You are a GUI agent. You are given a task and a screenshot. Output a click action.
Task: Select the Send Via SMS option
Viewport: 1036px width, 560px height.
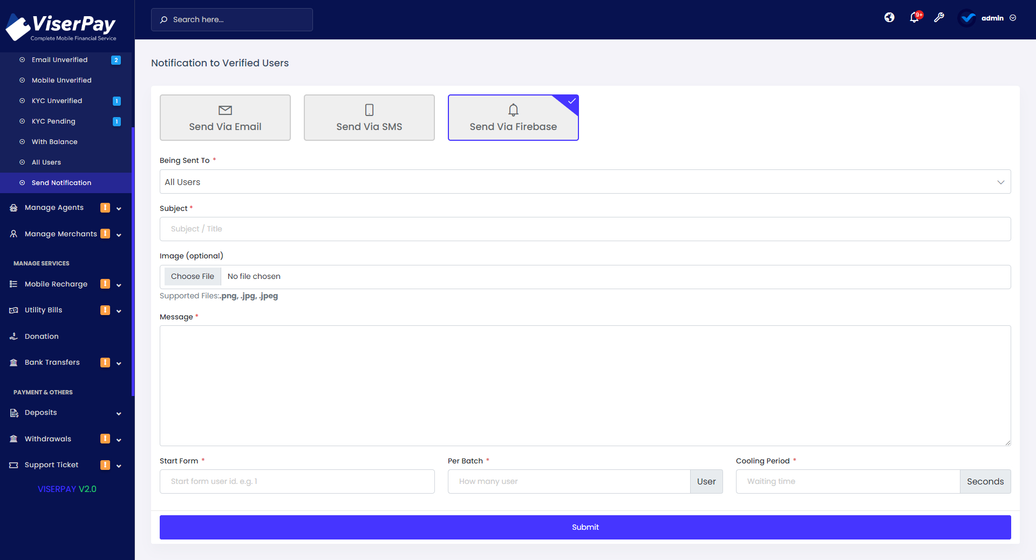[x=369, y=118]
